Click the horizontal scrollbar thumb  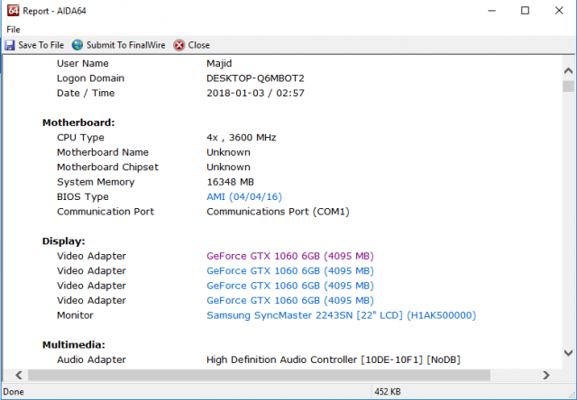(252, 375)
